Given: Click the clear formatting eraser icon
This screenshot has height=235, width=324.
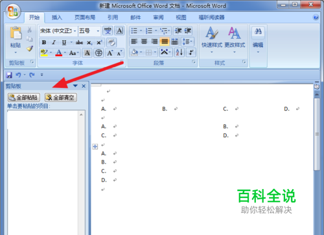Looking at the screenshot, I should (111, 43).
